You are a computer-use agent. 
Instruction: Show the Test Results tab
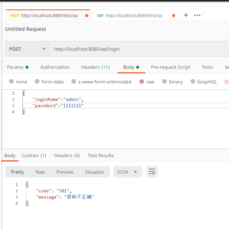pyautogui.click(x=101, y=156)
